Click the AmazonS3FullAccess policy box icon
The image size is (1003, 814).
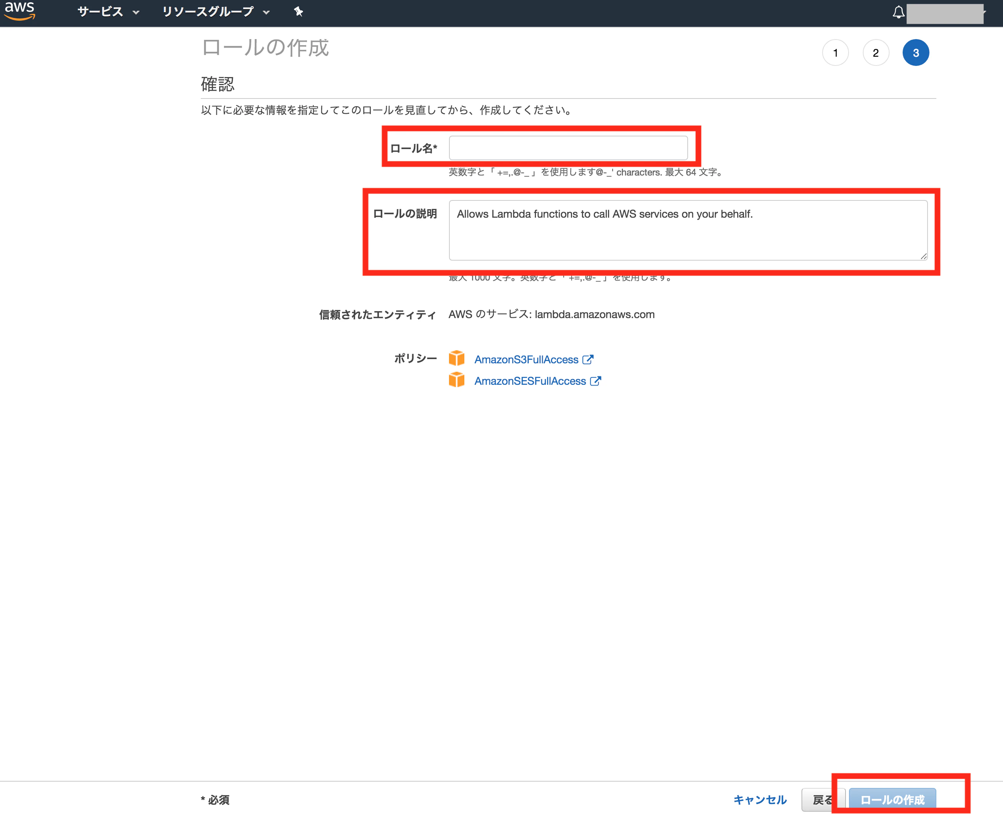[x=457, y=358]
